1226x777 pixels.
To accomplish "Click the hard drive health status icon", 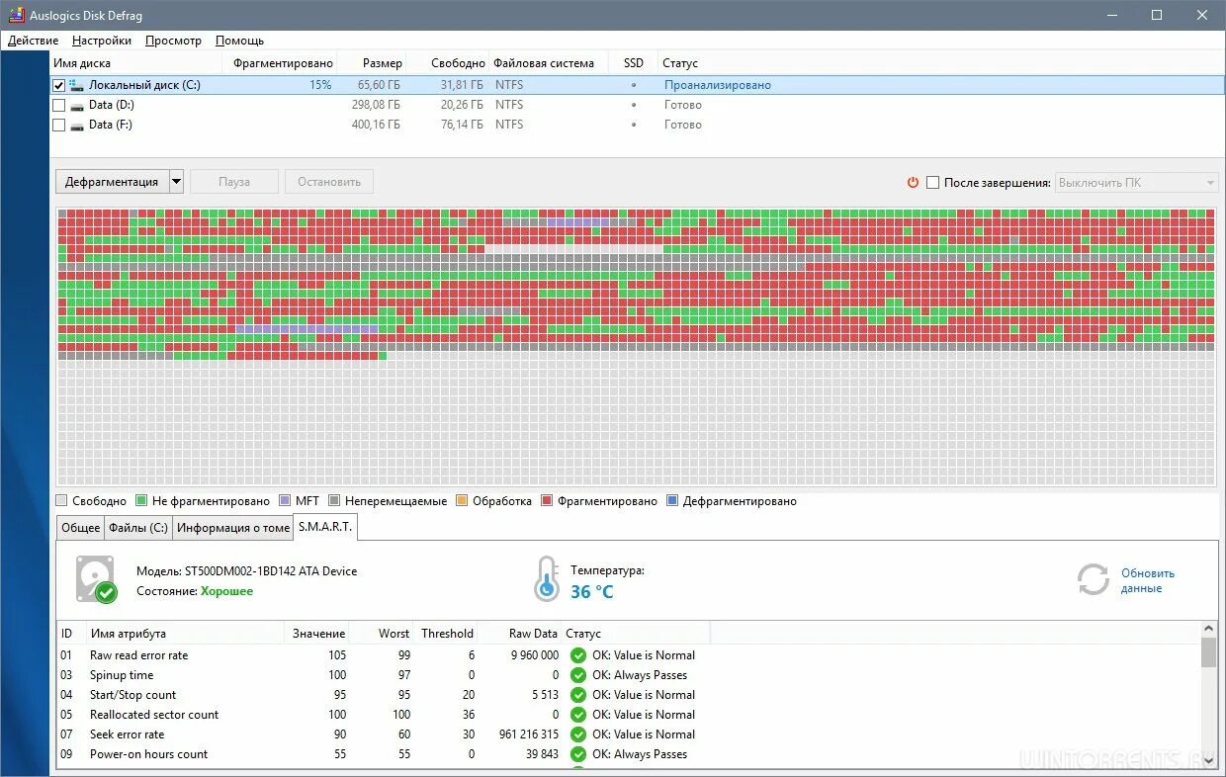I will point(96,579).
